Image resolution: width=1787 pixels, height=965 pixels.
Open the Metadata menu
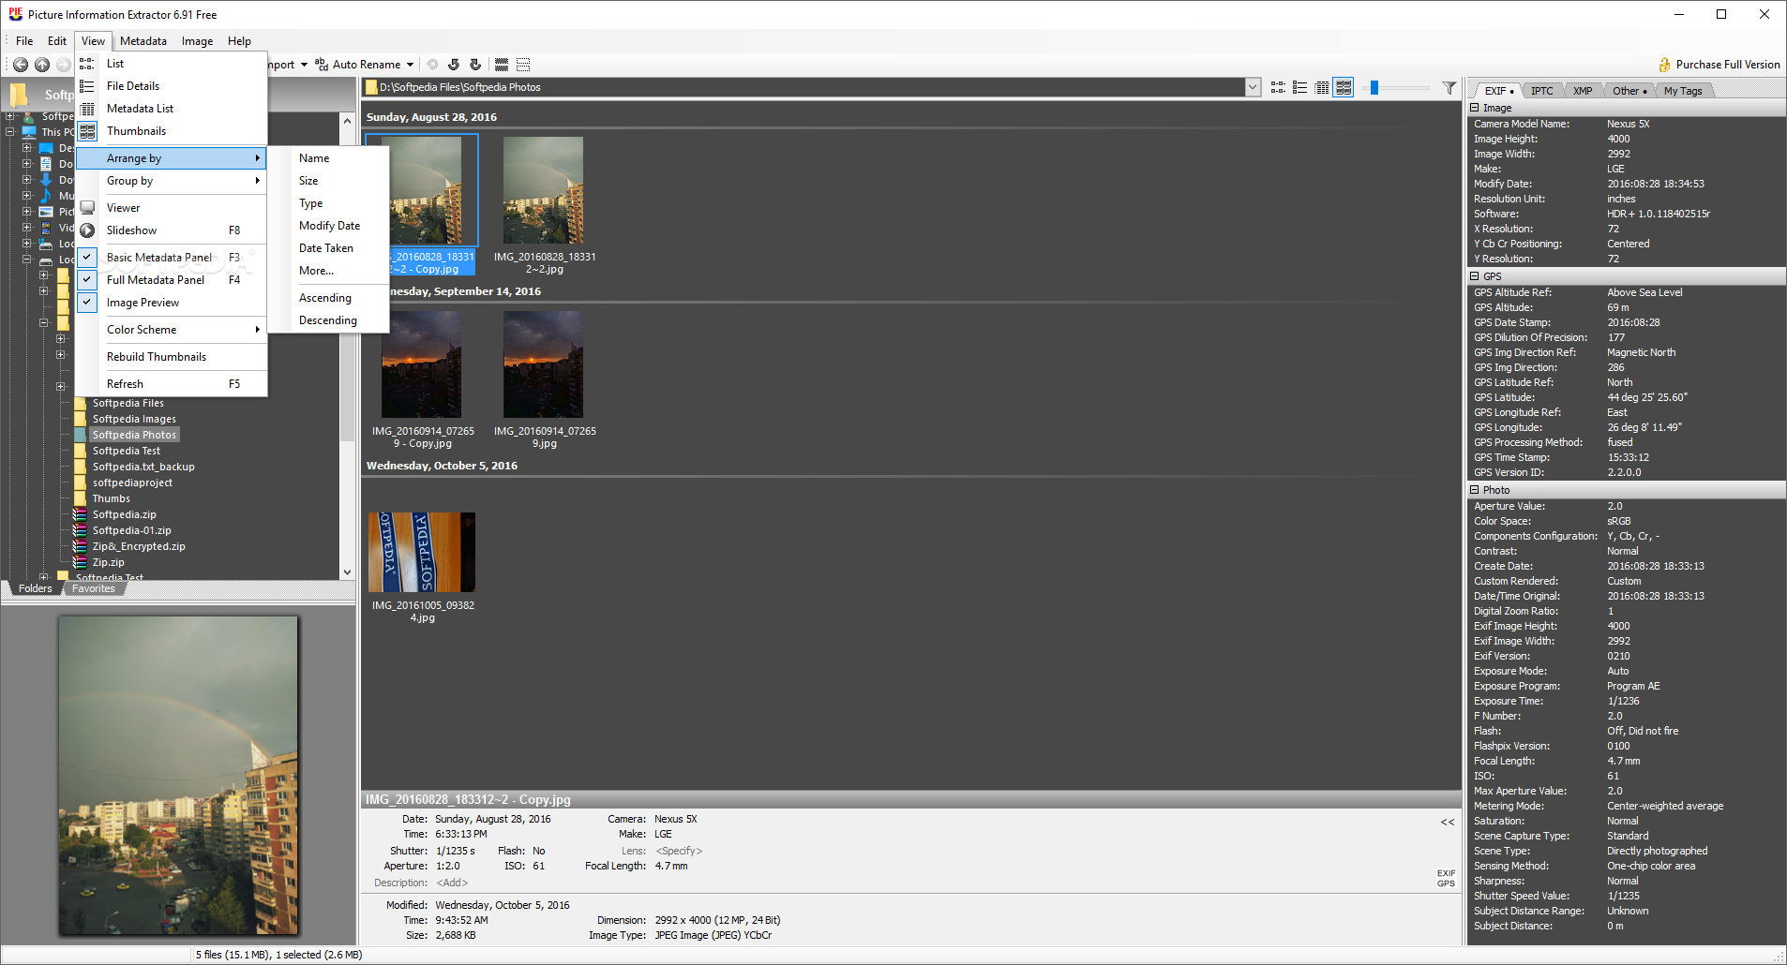143,41
